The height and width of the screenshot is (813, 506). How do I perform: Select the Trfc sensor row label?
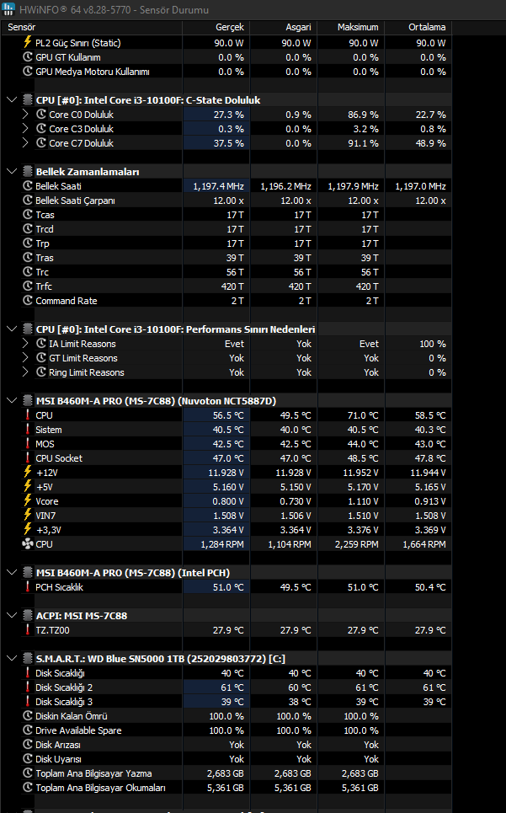[x=44, y=286]
